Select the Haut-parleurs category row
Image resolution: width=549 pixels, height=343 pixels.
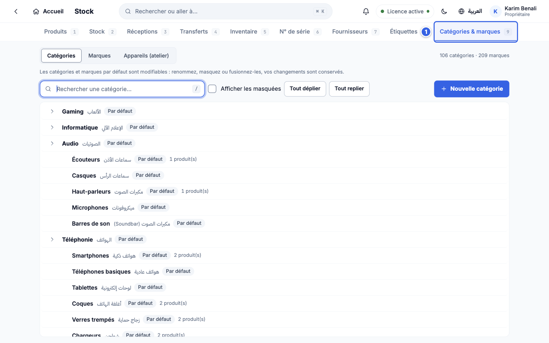pyautogui.click(x=274, y=191)
